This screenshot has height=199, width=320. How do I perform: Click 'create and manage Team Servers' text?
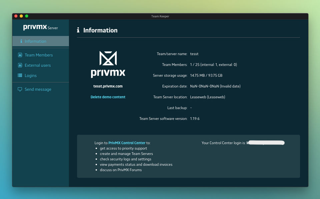pyautogui.click(x=126, y=154)
